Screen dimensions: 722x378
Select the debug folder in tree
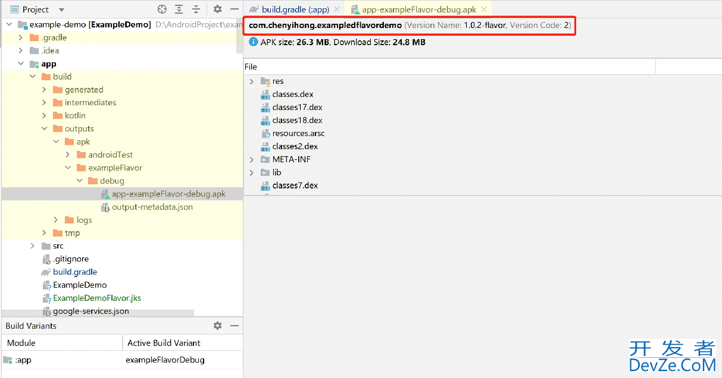(x=112, y=181)
